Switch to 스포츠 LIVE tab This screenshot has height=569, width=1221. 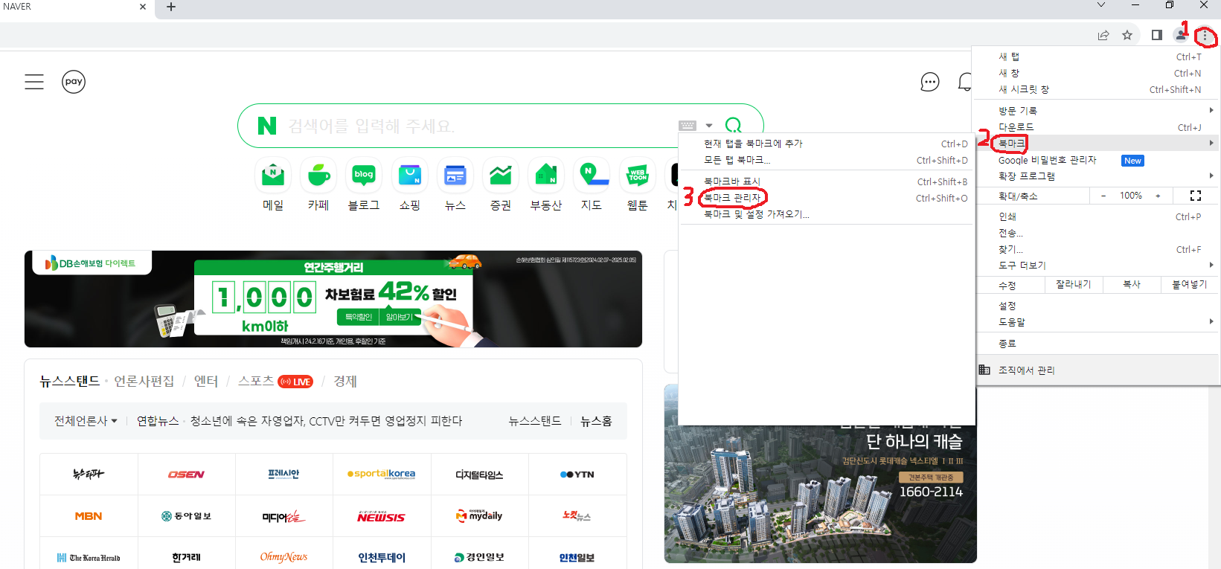coord(275,382)
